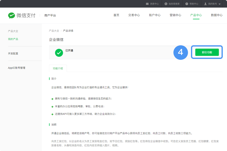This screenshot has width=227, height=151.
Task: Open 账户中心 in the main navigation
Action: pos(155,15)
